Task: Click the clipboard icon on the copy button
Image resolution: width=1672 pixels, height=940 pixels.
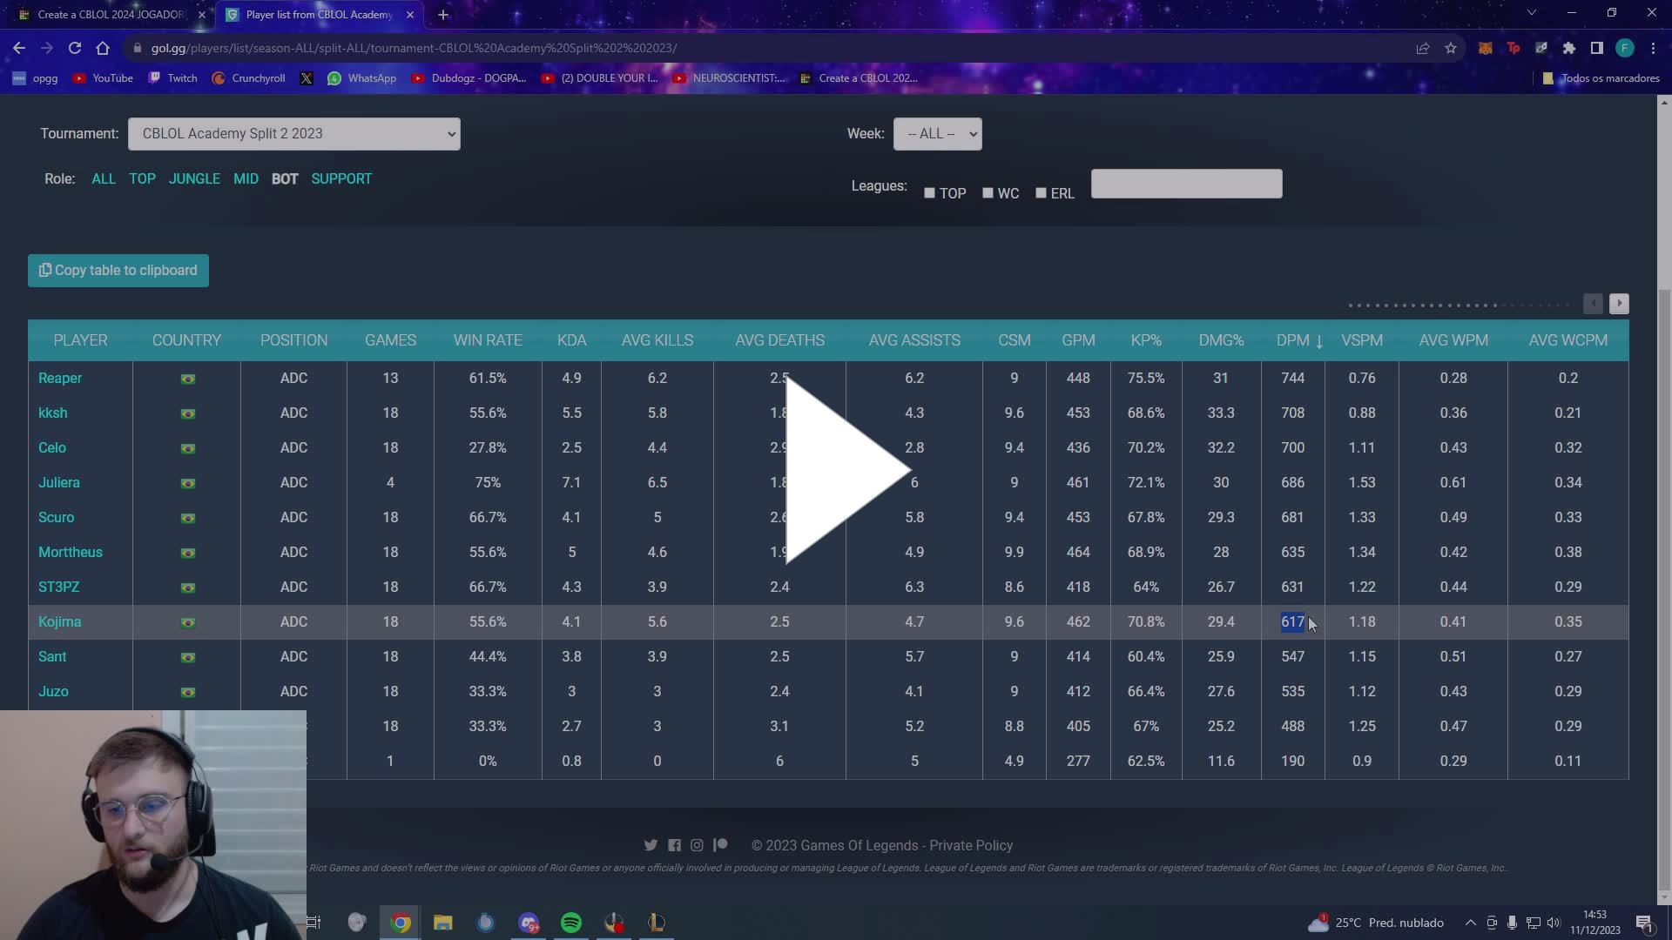Action: tap(45, 270)
